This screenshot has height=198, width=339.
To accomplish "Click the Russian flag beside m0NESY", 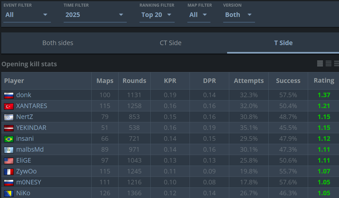I will (x=9, y=183).
